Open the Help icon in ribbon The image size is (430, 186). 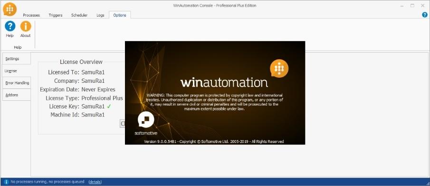(10, 29)
